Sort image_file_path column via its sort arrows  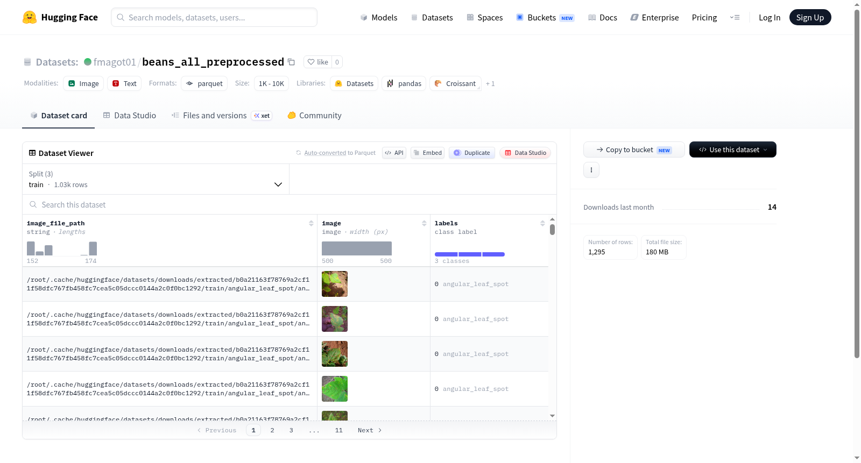click(x=311, y=223)
